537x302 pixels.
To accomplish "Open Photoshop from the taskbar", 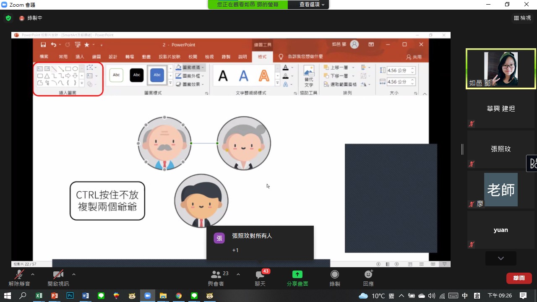I will (70, 296).
